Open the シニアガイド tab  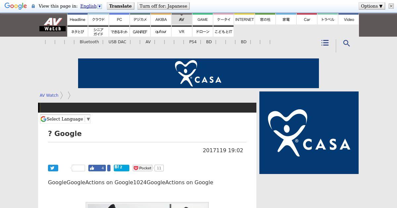(98, 31)
